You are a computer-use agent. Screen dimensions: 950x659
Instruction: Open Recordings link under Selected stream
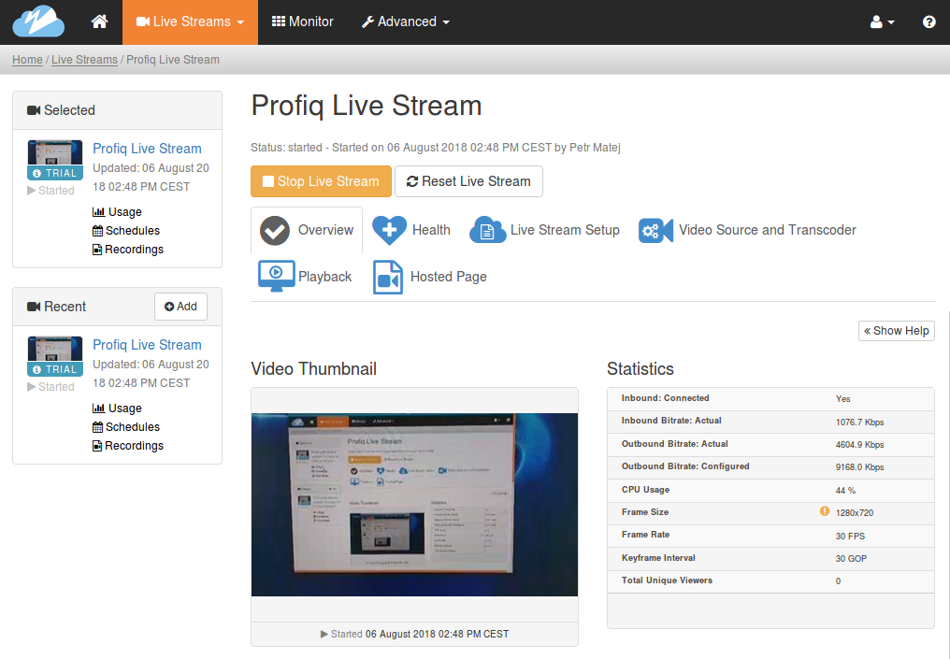point(128,250)
